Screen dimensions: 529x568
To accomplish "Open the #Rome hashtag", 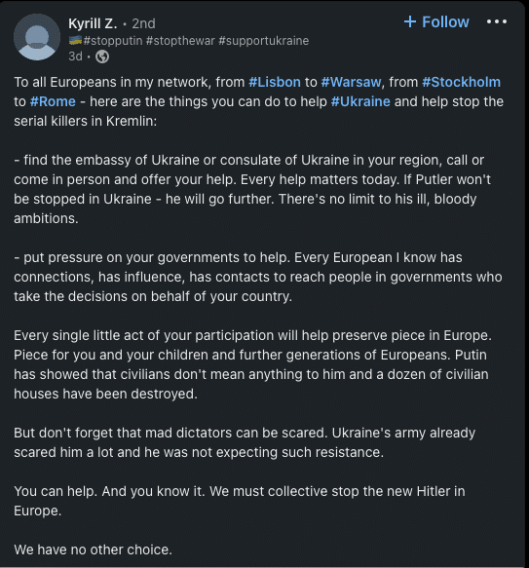I will tap(53, 101).
